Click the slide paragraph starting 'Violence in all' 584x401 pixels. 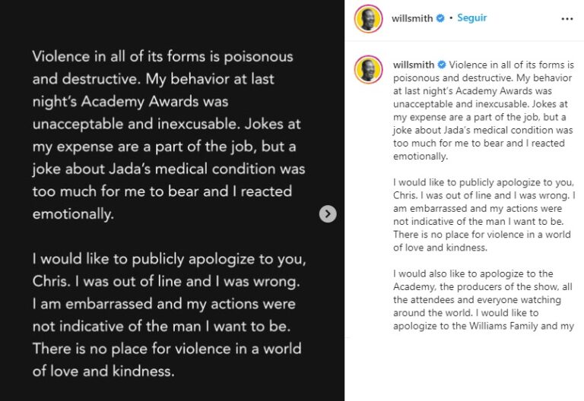point(169,135)
